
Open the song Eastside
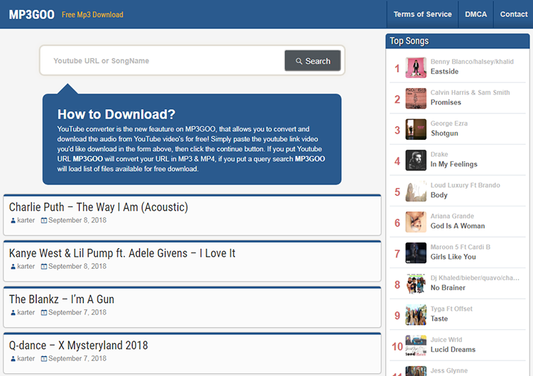click(x=444, y=72)
